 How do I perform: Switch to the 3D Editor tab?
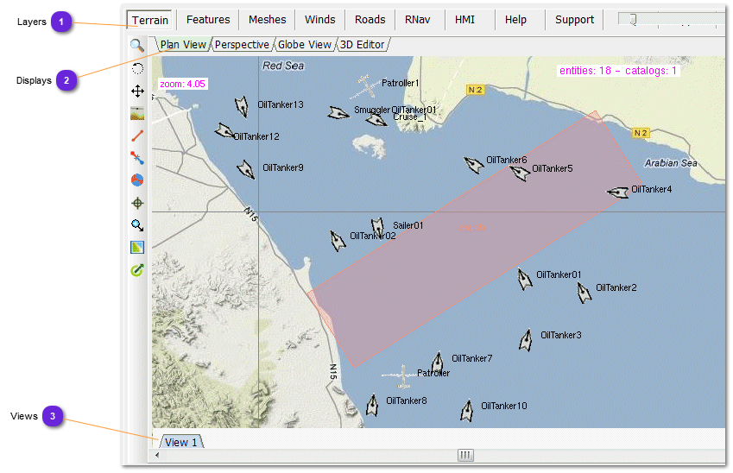point(362,45)
